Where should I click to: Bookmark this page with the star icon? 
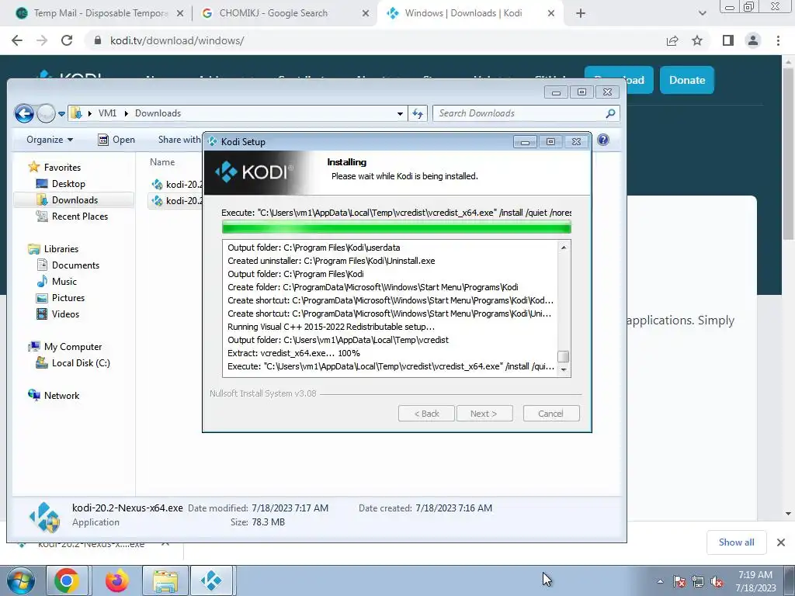[698, 40]
